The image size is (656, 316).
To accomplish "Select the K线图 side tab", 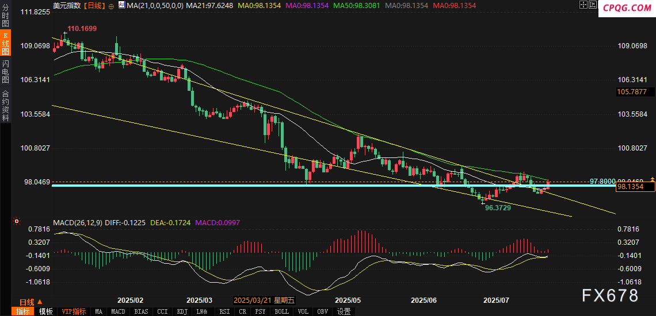I will point(5,44).
